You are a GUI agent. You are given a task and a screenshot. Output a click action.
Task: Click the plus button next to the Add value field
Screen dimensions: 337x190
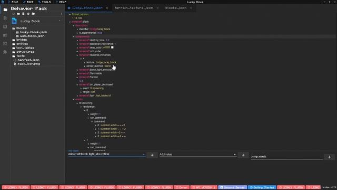243,155
